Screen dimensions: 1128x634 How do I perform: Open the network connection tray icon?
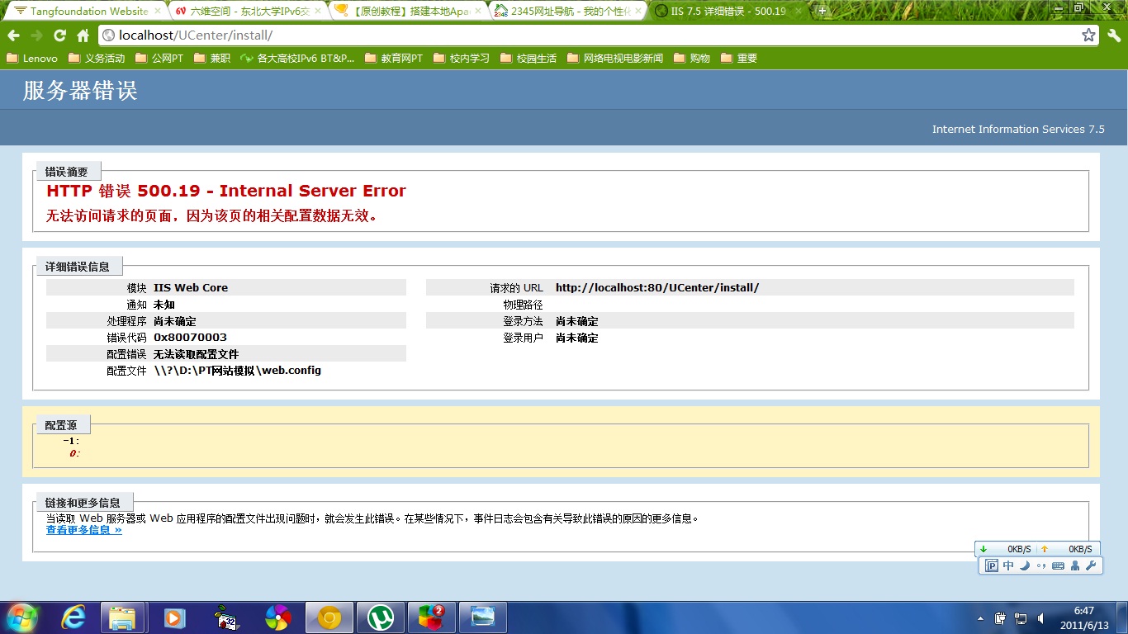[1021, 618]
